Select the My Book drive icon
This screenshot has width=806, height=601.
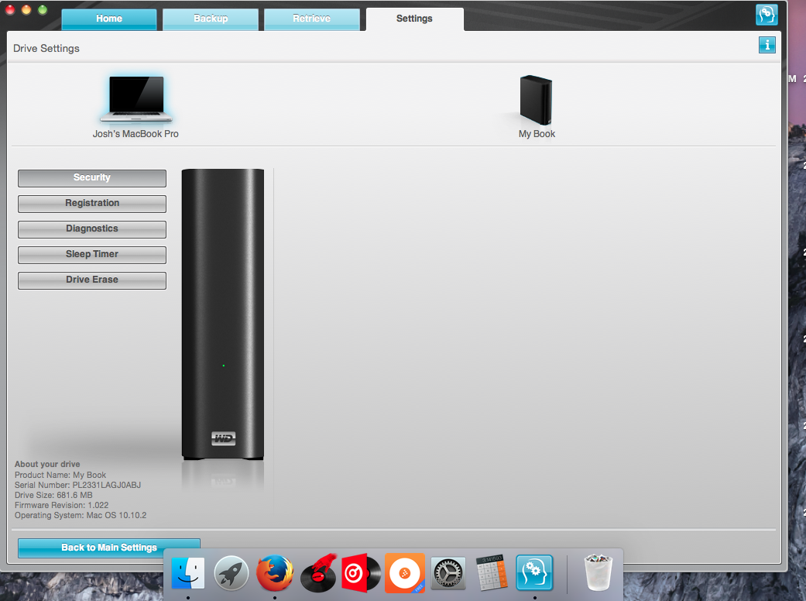pos(536,100)
